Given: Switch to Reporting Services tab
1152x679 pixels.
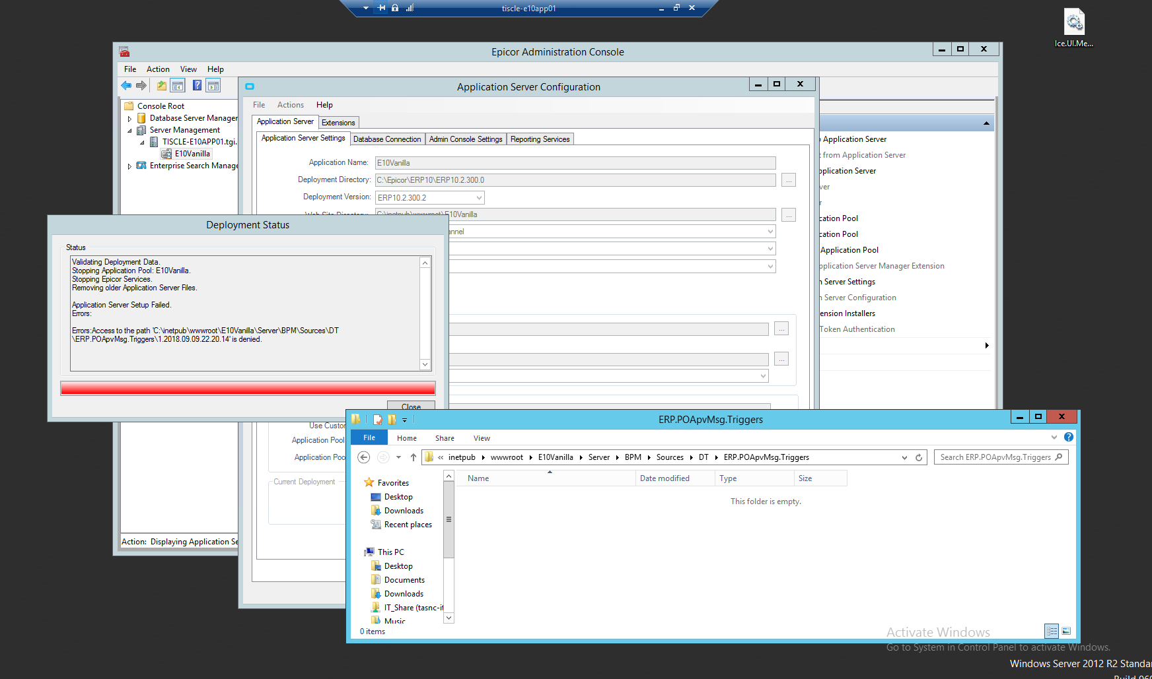Looking at the screenshot, I should click(540, 139).
